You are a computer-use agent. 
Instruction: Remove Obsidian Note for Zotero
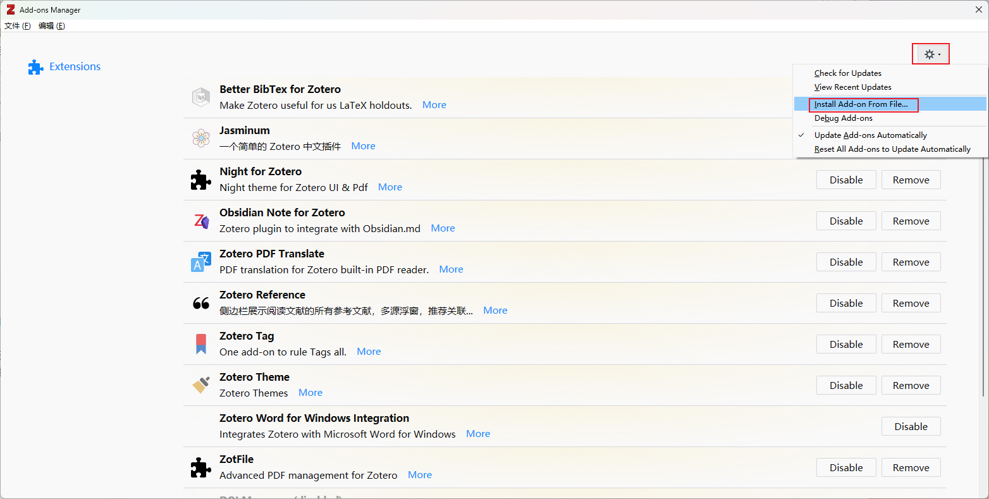point(911,221)
